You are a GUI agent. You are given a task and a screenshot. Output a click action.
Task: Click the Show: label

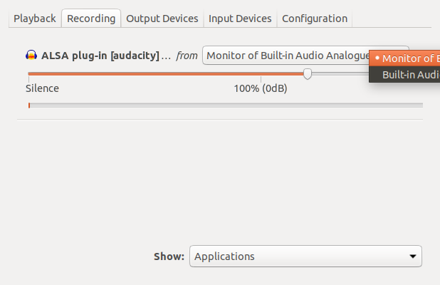tap(169, 256)
